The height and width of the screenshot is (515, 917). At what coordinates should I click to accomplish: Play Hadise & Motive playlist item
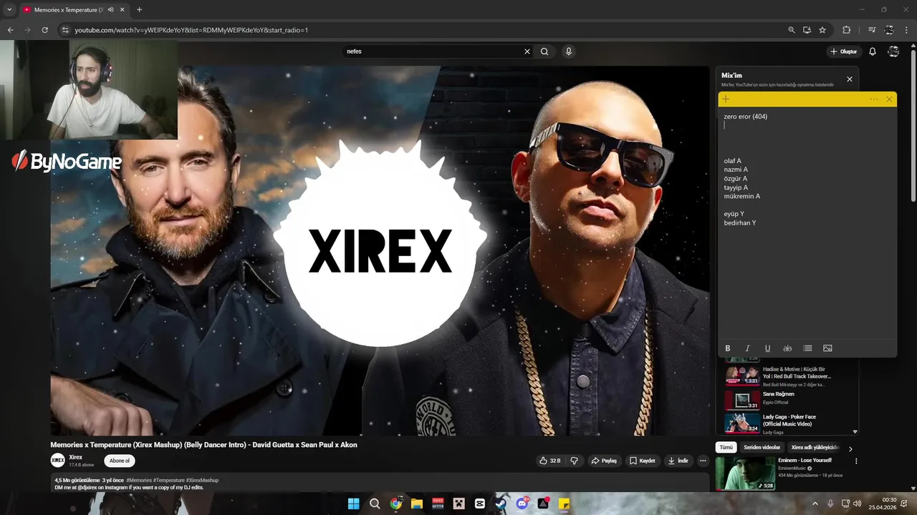[x=787, y=376]
